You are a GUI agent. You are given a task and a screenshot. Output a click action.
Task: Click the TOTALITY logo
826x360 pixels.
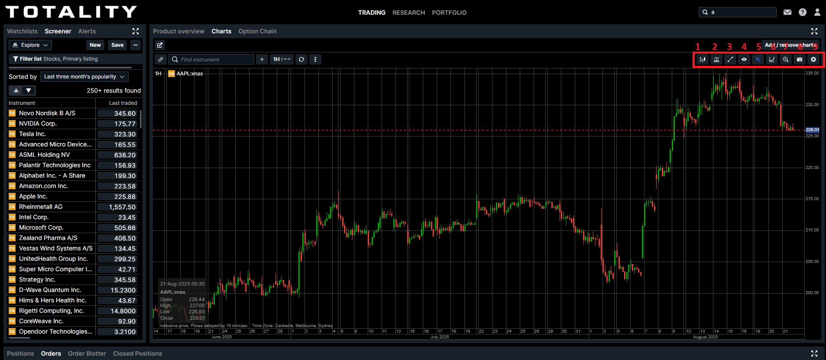click(x=71, y=12)
